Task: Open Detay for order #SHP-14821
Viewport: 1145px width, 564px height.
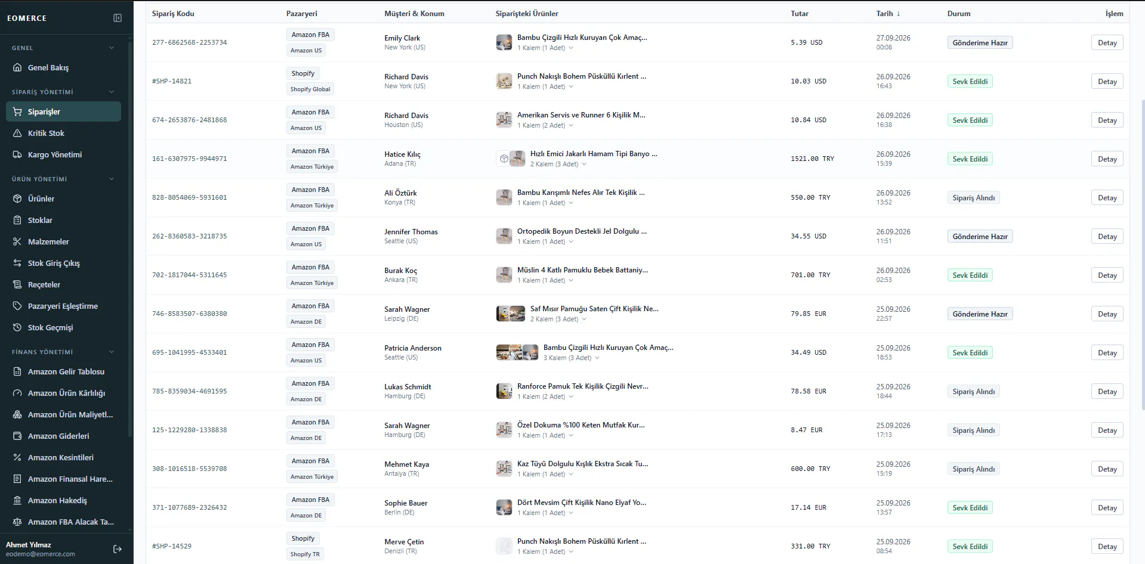Action: (1107, 81)
